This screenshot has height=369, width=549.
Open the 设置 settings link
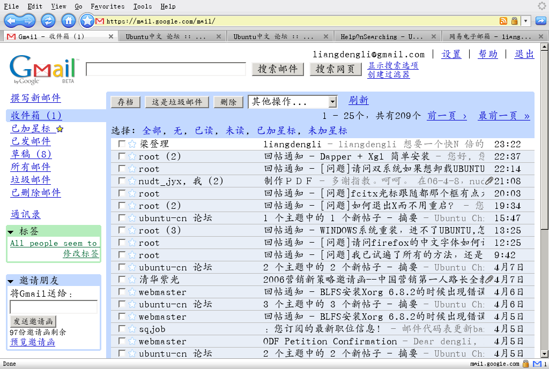click(x=451, y=54)
